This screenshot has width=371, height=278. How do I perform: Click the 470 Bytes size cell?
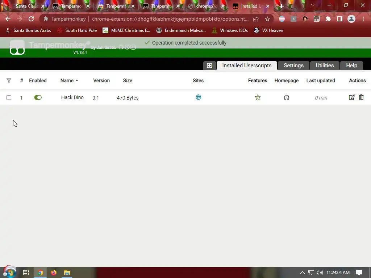(x=128, y=98)
